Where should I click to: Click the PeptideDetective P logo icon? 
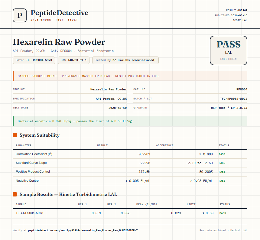coord(20,15)
